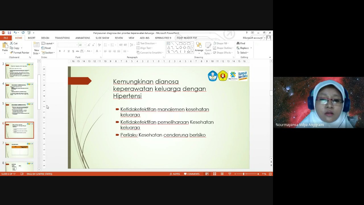Center-align the paragraph text
Screen dimensions: 364x205
110,51
